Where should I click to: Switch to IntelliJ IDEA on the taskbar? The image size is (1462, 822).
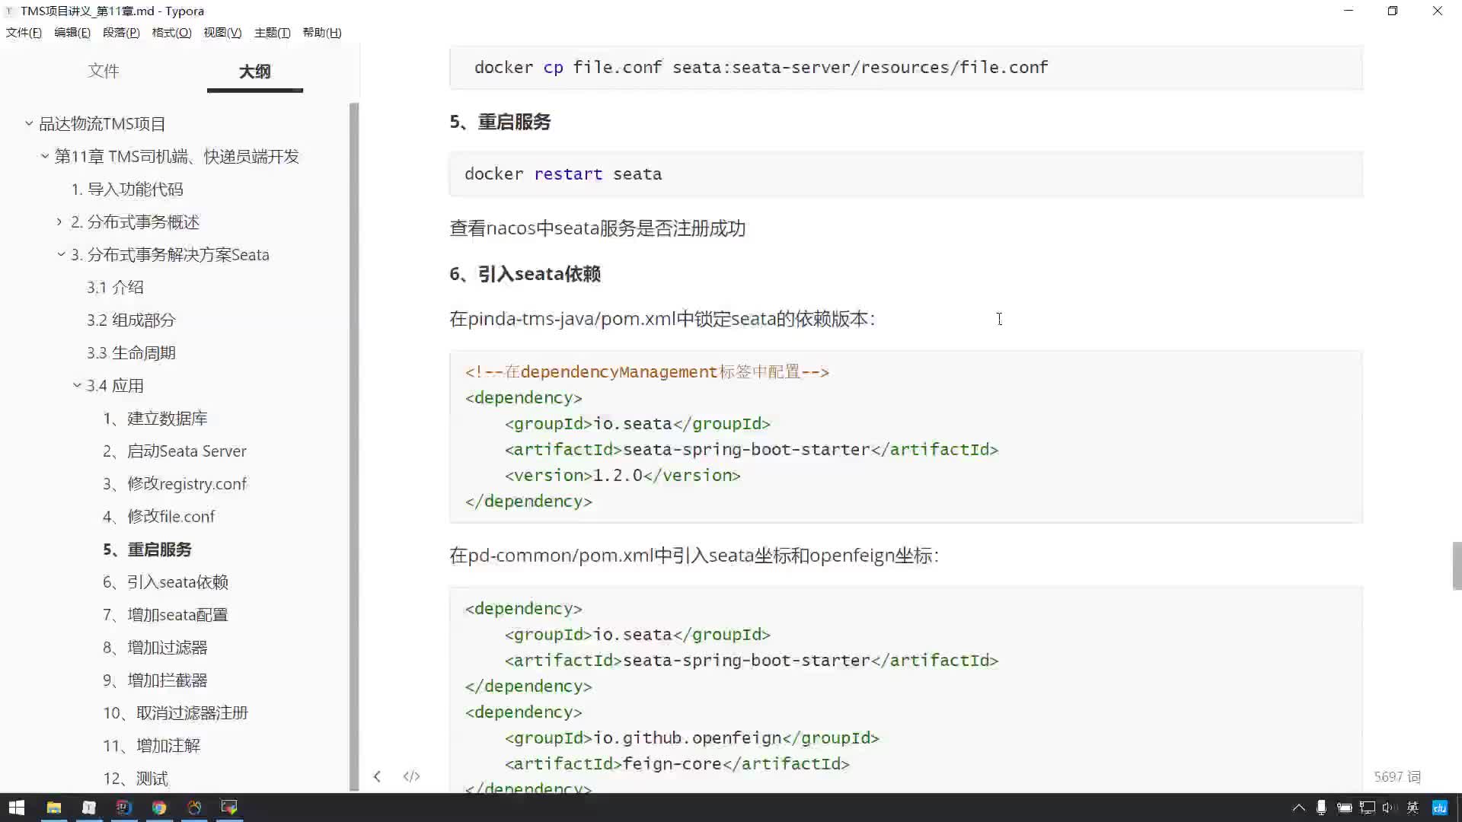(124, 808)
